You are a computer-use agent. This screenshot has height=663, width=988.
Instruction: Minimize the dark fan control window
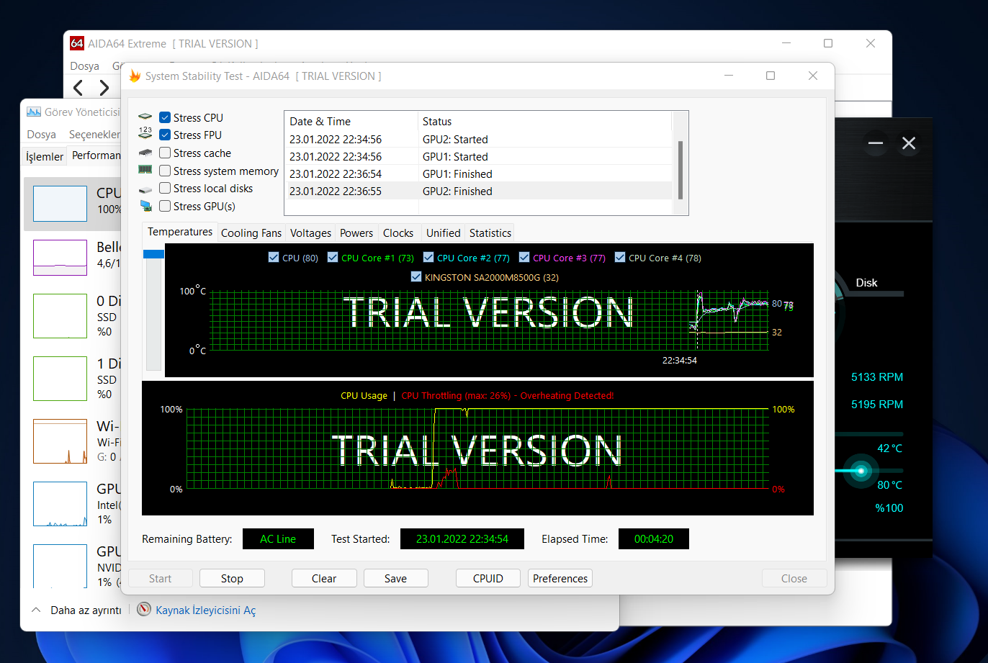876,143
